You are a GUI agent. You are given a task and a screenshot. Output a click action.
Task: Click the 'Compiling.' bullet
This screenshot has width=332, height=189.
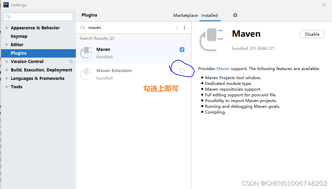215,112
